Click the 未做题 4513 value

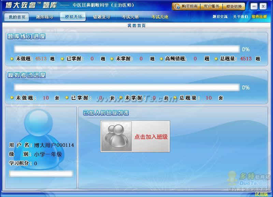[x=41, y=59]
